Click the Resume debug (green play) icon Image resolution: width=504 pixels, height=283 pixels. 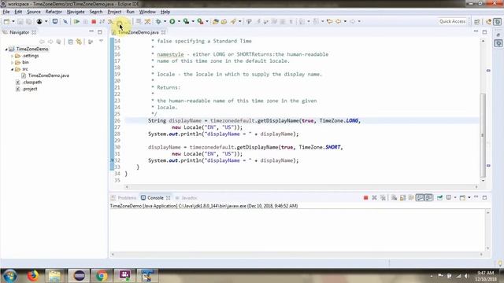[76, 21]
